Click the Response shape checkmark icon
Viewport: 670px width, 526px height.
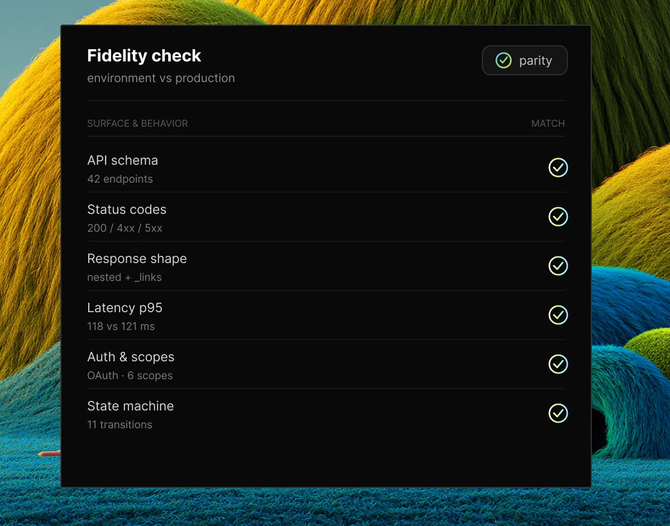[x=558, y=266]
